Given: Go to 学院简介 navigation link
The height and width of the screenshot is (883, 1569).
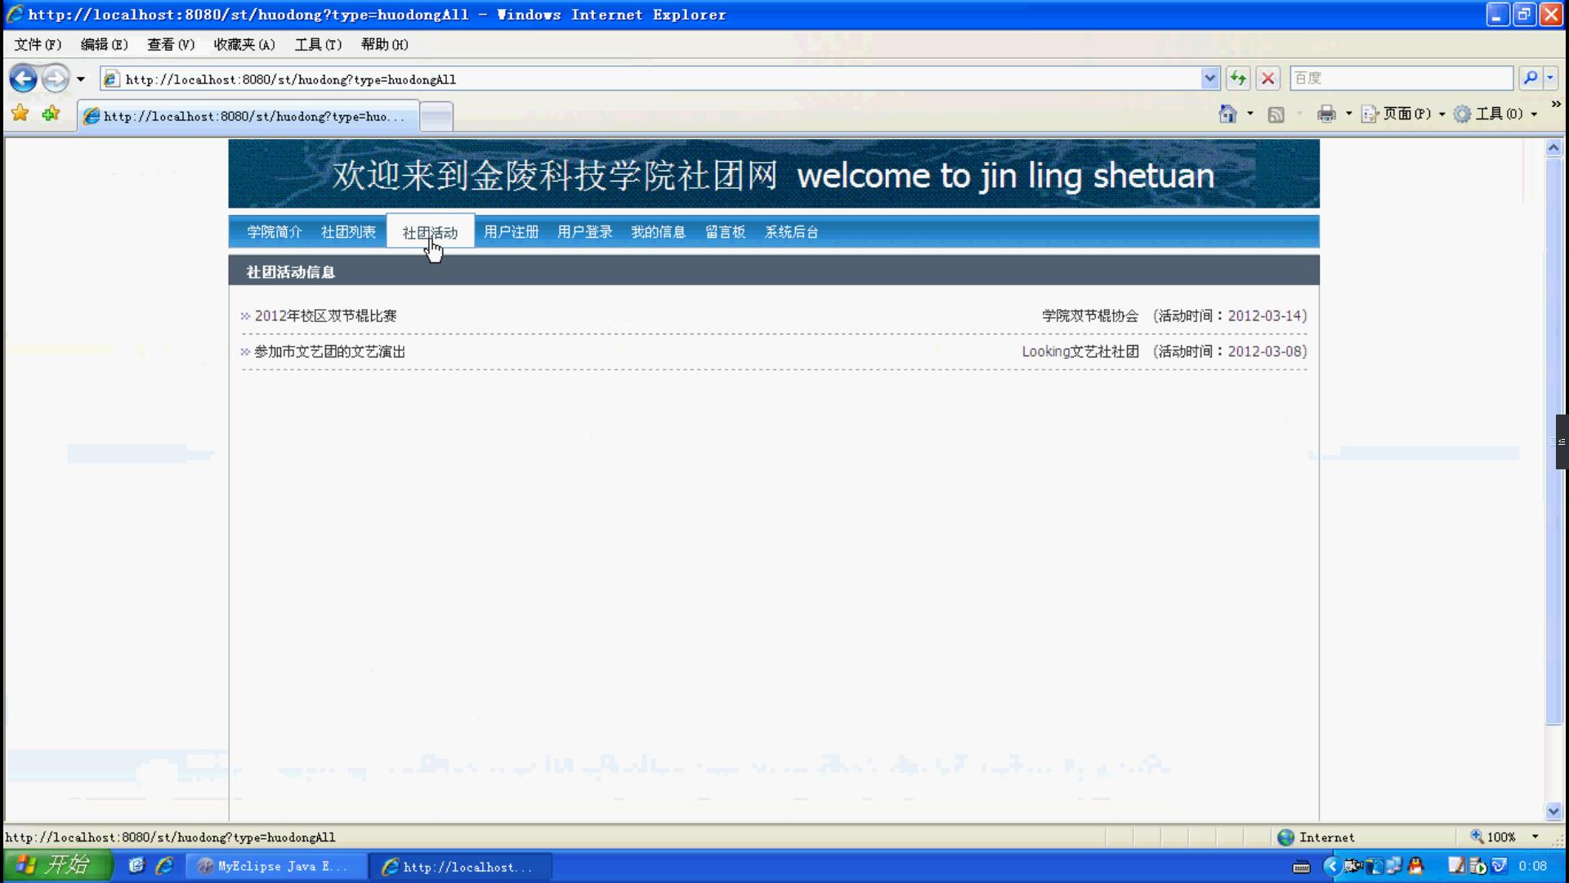Looking at the screenshot, I should 275,232.
